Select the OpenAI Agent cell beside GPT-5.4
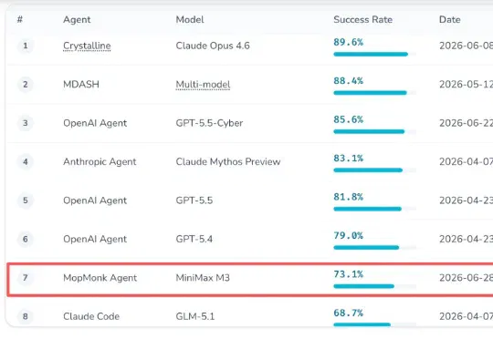Viewport: 493px width, 339px height. coord(95,239)
